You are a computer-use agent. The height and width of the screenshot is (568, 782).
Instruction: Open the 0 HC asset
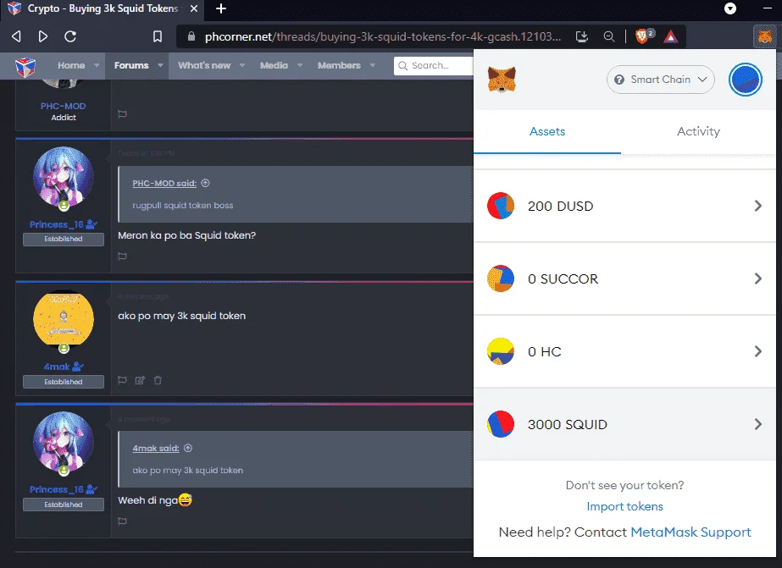point(624,352)
